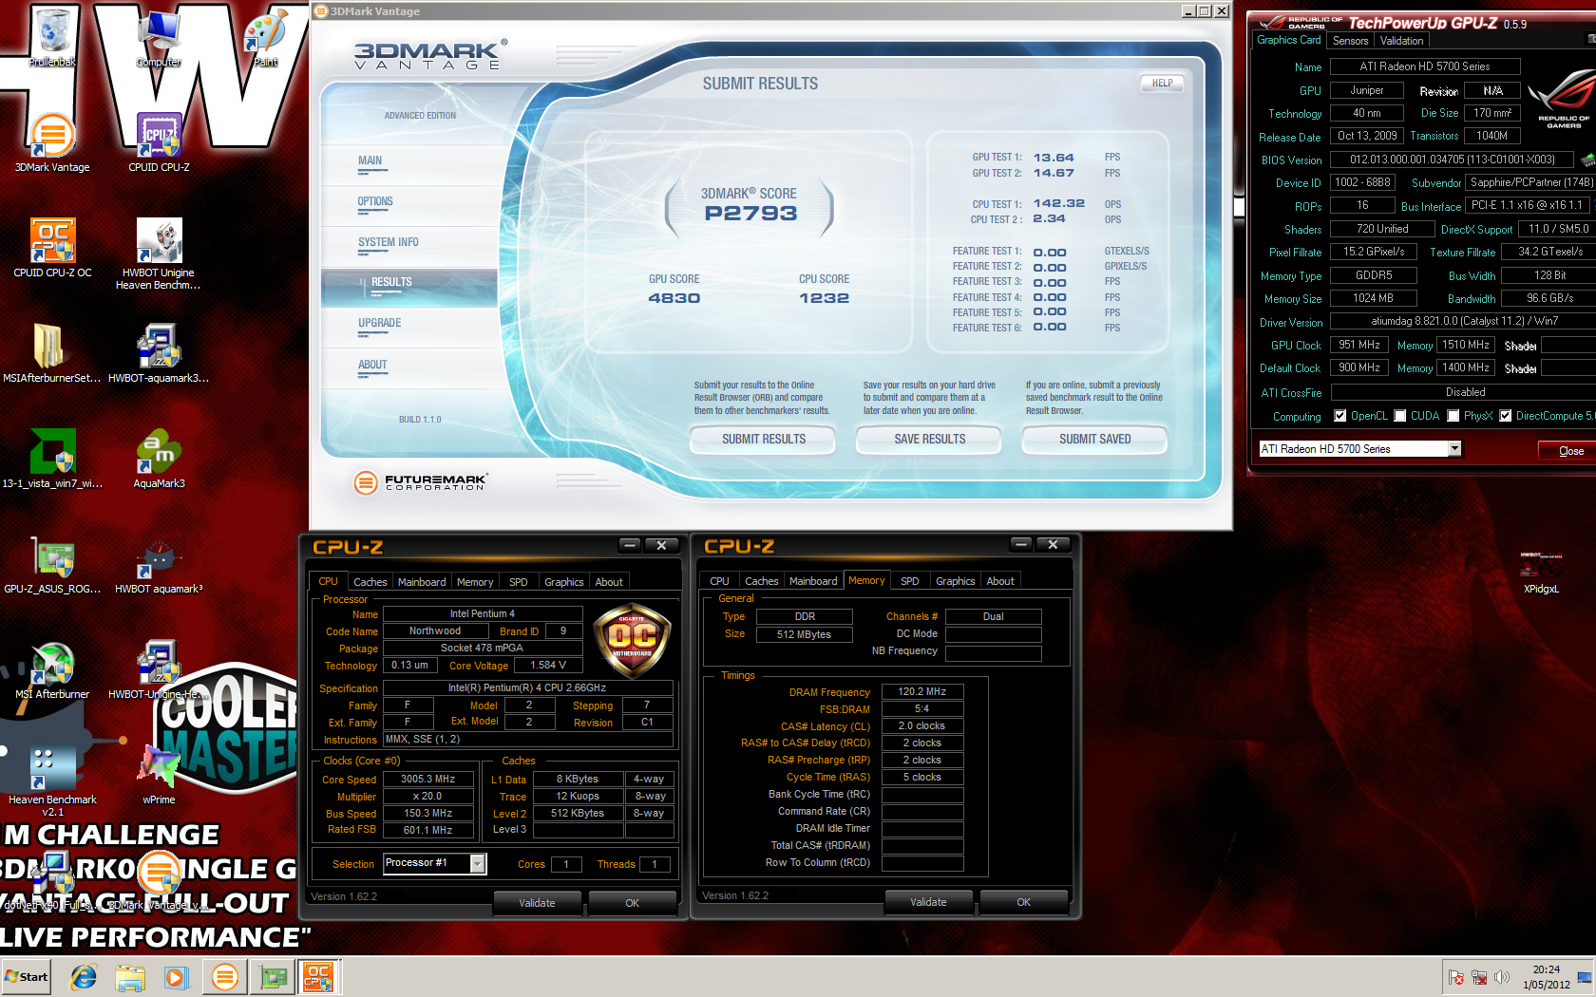Click the GPU Clock 951 MHz field

click(1358, 345)
